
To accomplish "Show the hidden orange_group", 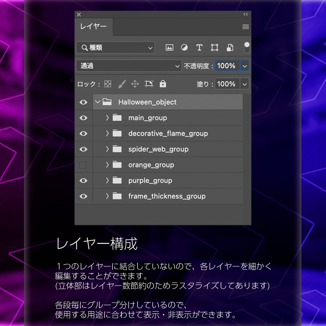I will pyautogui.click(x=83, y=165).
